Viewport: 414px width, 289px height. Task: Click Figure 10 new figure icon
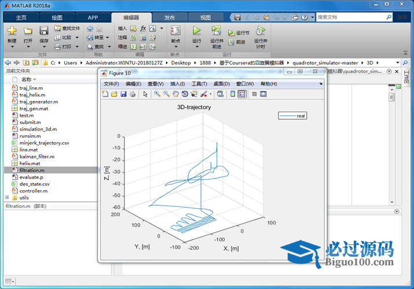pyautogui.click(x=105, y=94)
